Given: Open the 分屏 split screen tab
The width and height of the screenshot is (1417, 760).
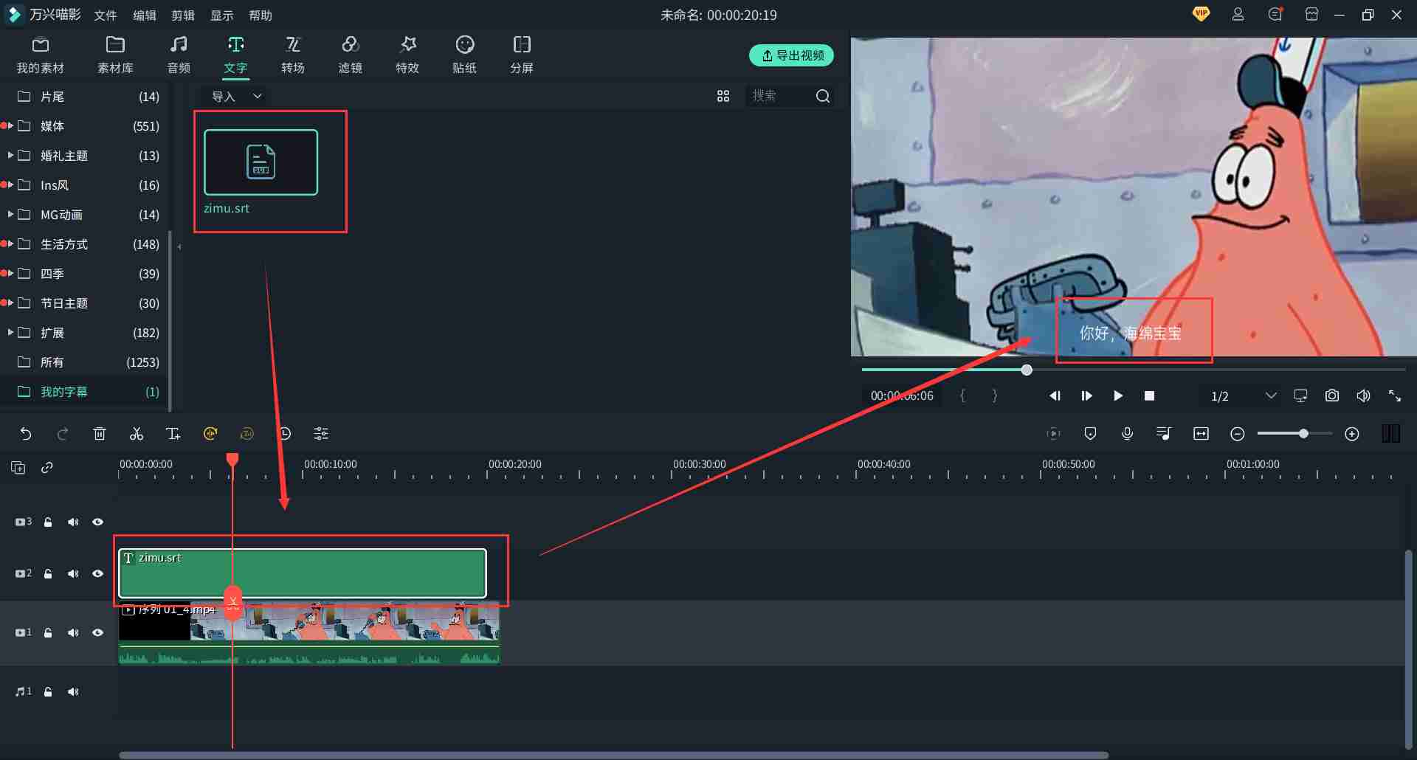Looking at the screenshot, I should tap(522, 55).
